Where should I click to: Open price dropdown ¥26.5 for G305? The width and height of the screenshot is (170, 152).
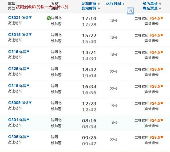pos(157,137)
